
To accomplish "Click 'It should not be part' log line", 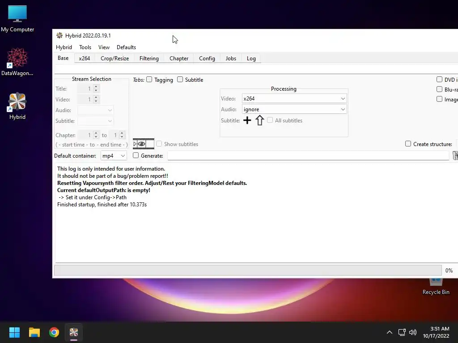I will (x=112, y=176).
